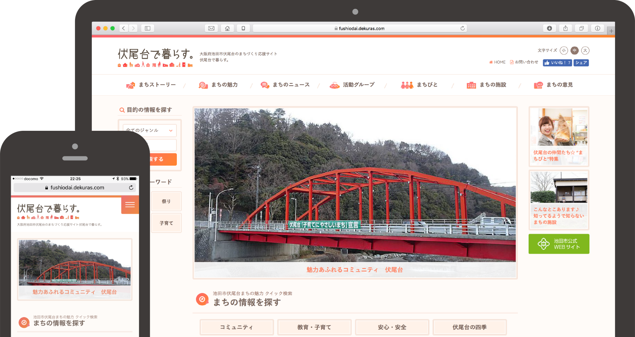635x337 pixels.
Task: Expand the 全てのジャンル genre dropdown
Action: tap(150, 130)
